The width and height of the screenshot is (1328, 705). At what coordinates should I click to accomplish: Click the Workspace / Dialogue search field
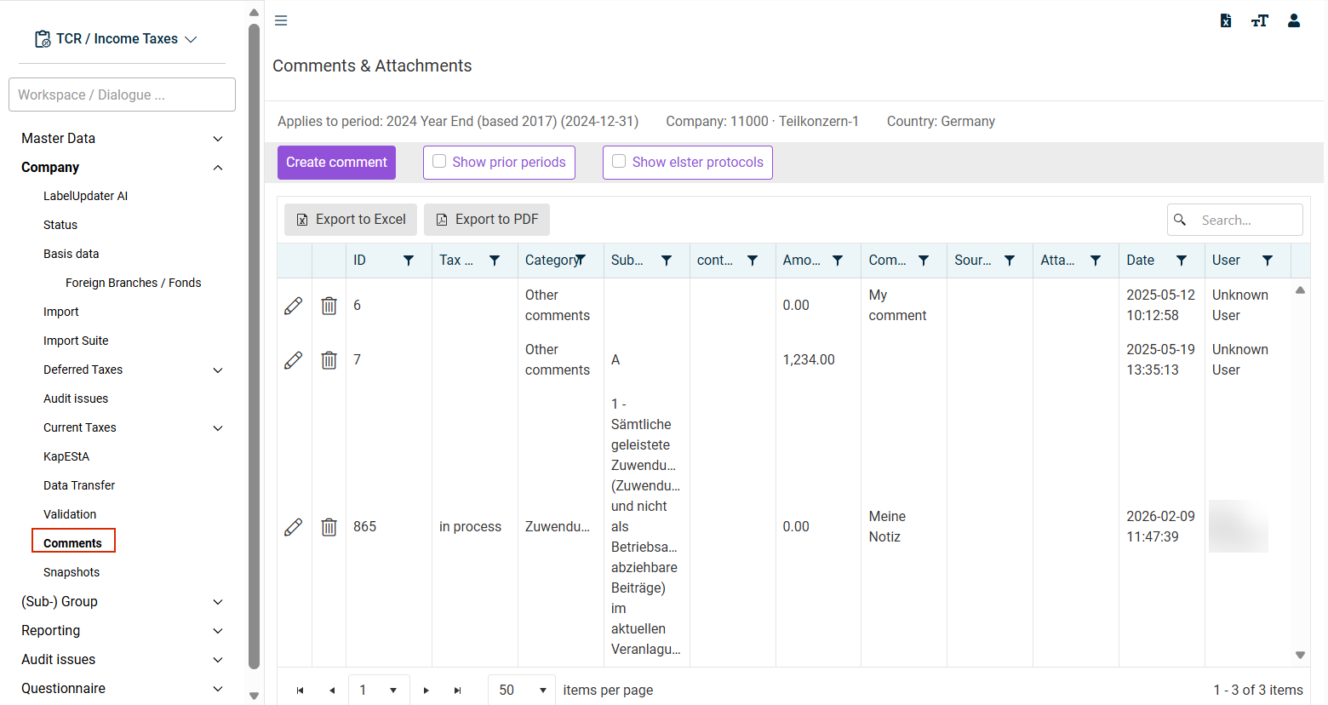pyautogui.click(x=122, y=95)
